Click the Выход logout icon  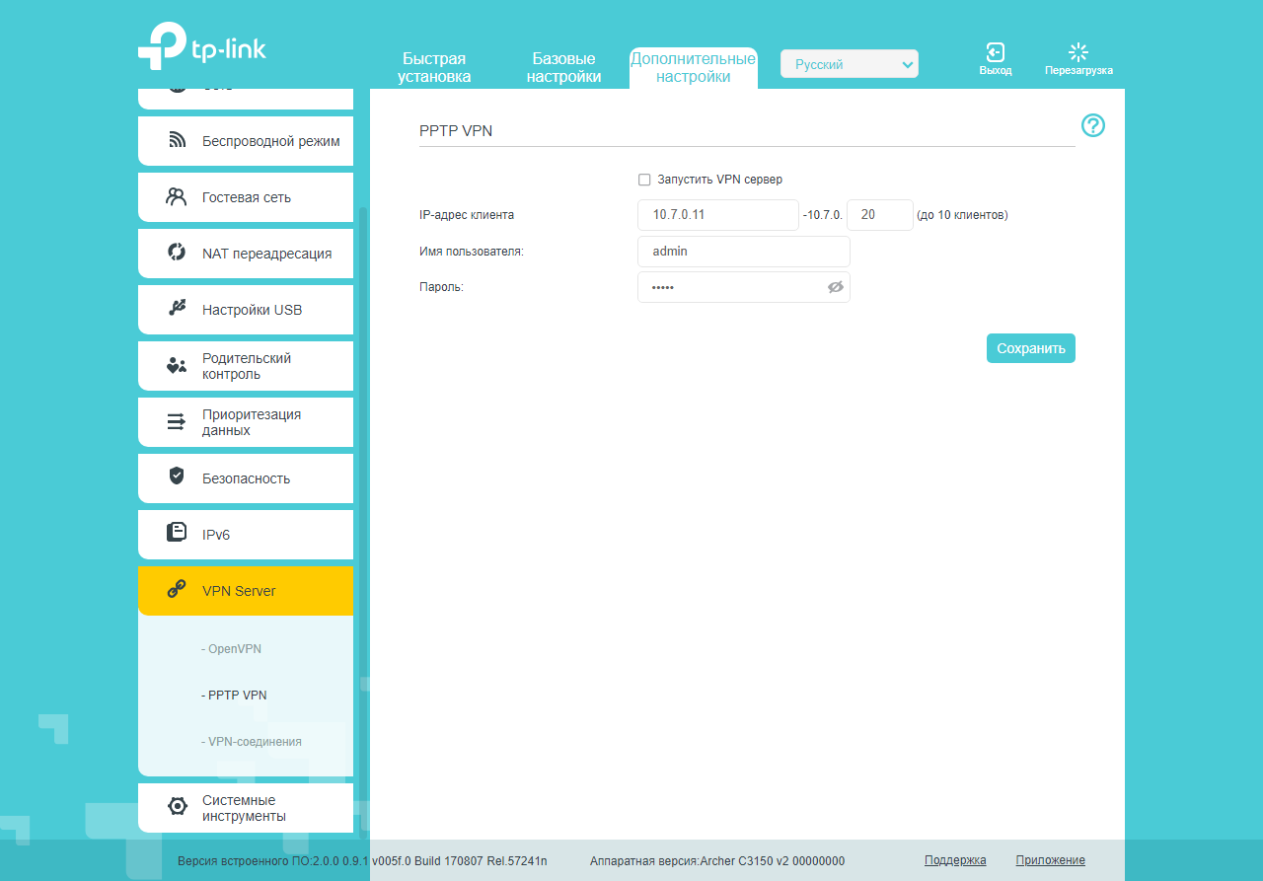[996, 52]
